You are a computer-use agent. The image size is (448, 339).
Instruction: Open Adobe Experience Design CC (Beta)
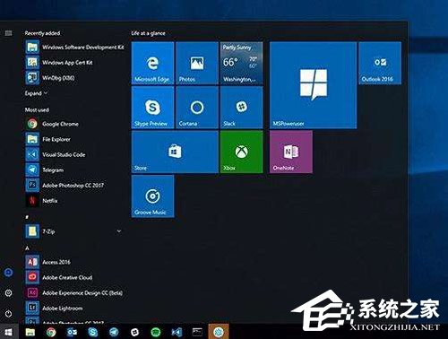(74, 293)
